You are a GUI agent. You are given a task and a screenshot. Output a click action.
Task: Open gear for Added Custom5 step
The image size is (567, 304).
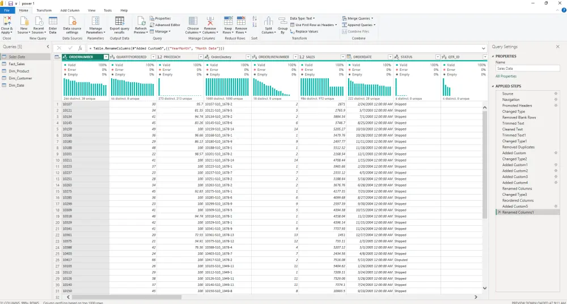556,206
